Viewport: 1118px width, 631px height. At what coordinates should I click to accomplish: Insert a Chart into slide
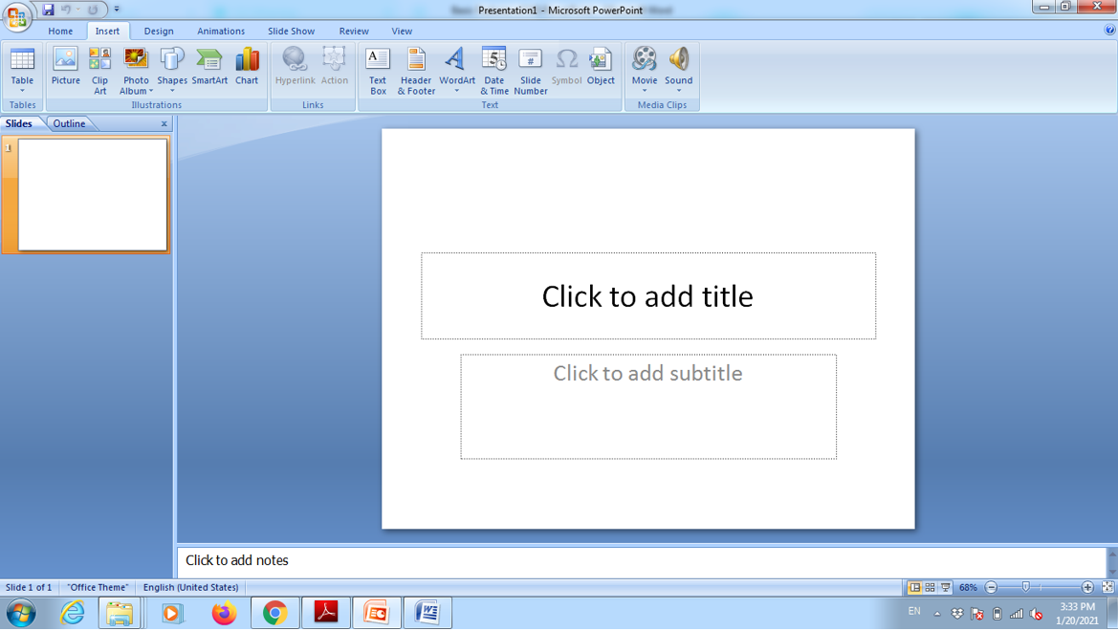click(x=247, y=68)
